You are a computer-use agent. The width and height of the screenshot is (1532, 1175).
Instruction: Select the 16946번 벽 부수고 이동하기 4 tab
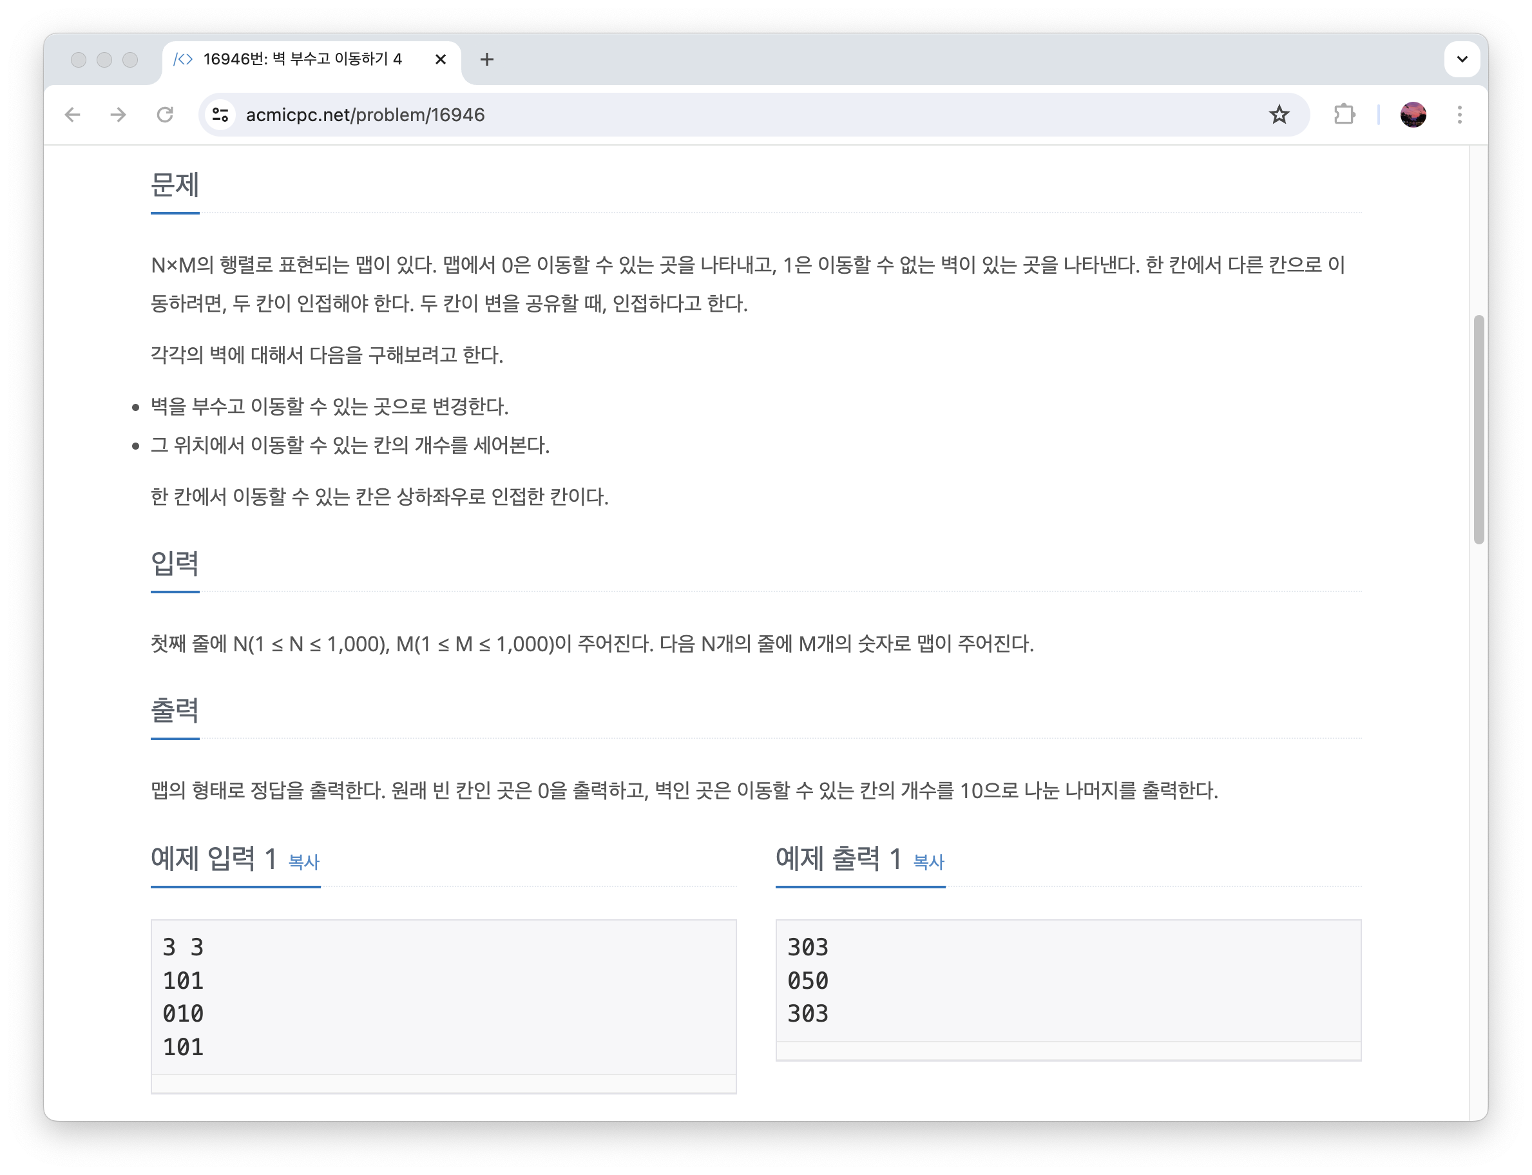302,59
